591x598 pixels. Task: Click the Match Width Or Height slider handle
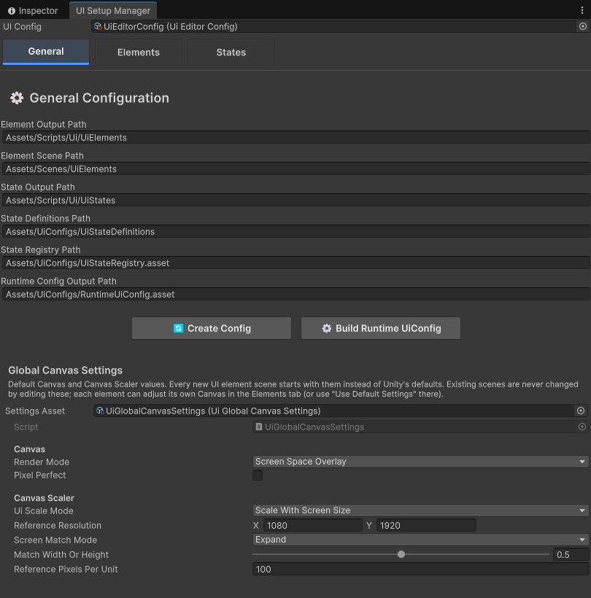(401, 554)
